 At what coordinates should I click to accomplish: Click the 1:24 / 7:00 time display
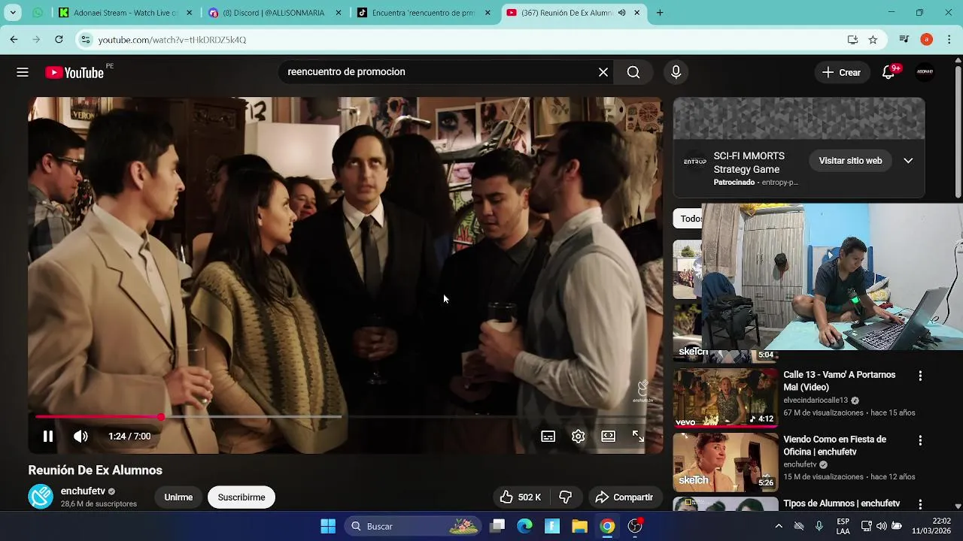click(x=129, y=436)
